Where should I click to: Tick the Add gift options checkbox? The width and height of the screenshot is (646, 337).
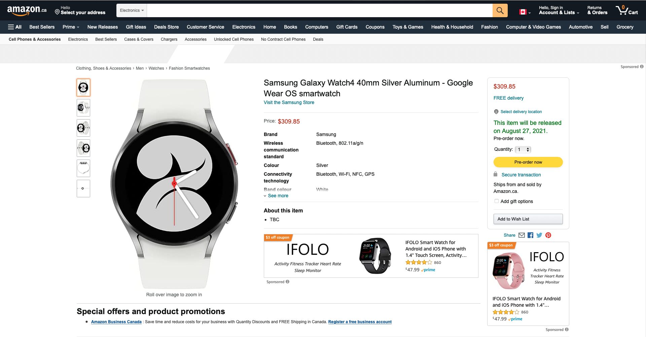point(497,201)
